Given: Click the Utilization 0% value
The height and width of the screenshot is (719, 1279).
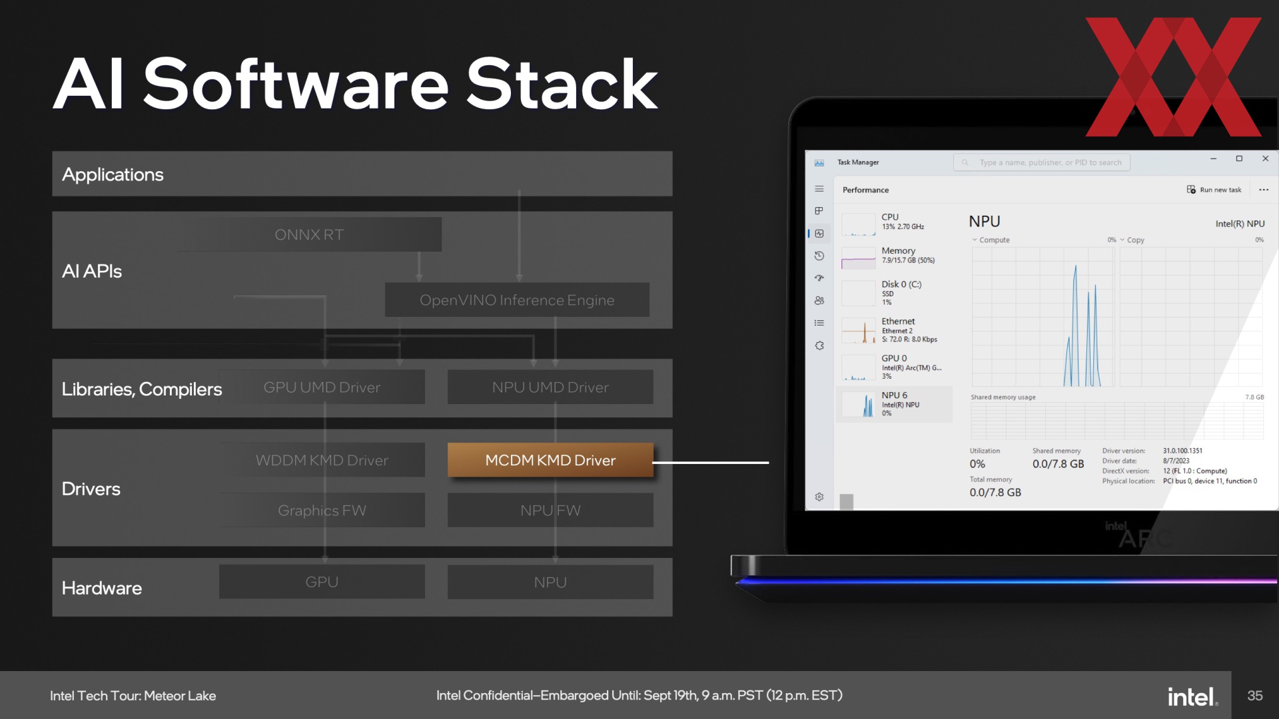Looking at the screenshot, I should [977, 464].
